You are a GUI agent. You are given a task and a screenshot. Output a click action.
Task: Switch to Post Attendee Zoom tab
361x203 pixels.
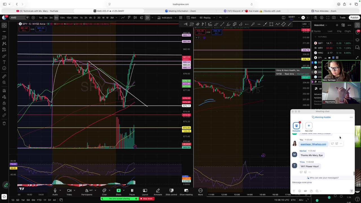[324, 11]
